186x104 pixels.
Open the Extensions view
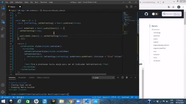(x=3, y=36)
